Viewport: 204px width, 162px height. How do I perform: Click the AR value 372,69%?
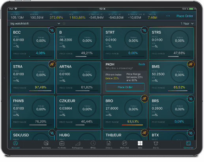[x=56, y=17]
